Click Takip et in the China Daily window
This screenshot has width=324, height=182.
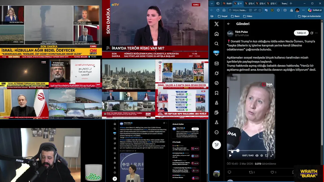click(195, 129)
